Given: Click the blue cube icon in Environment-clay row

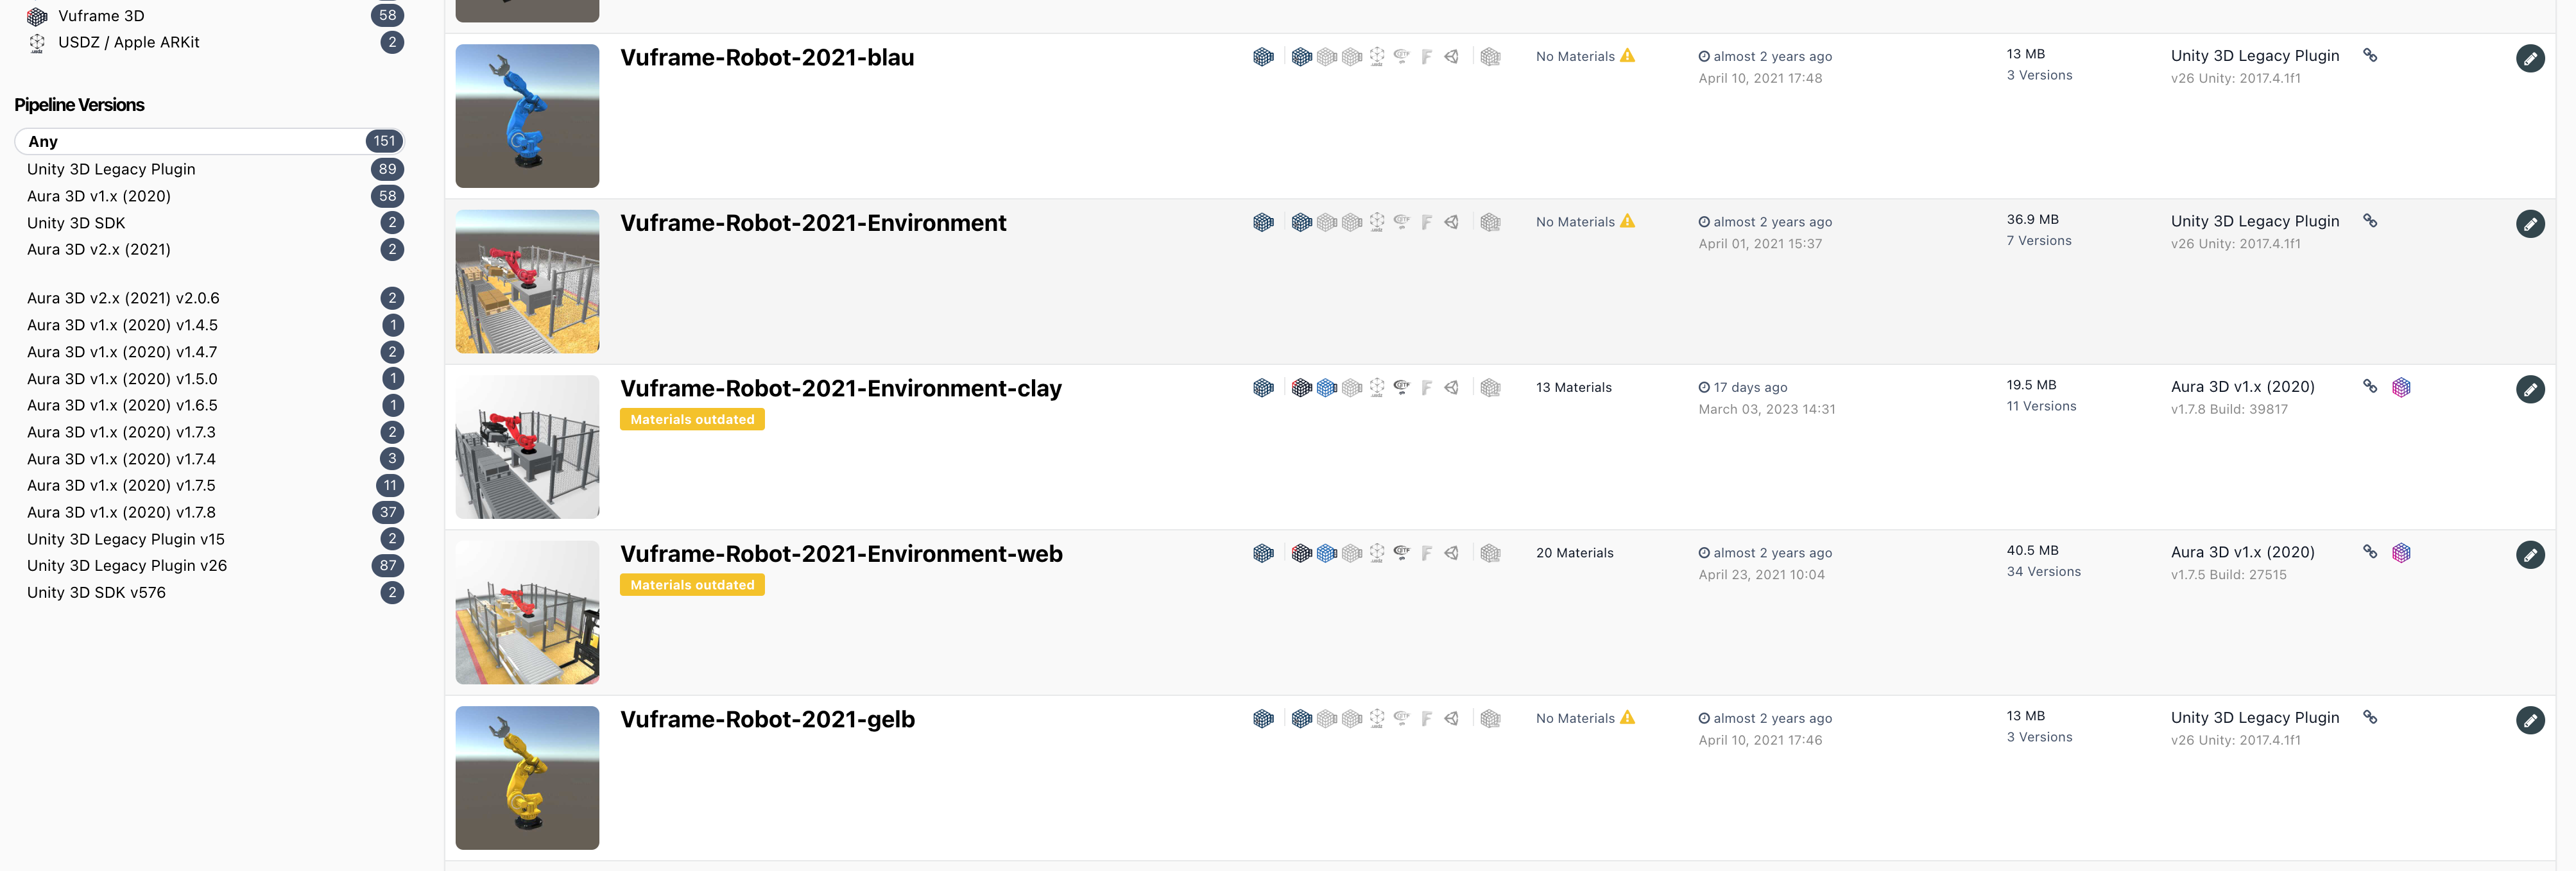Looking at the screenshot, I should [1327, 387].
